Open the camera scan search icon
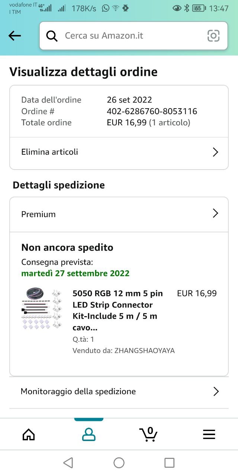The image size is (238, 476). pyautogui.click(x=213, y=36)
